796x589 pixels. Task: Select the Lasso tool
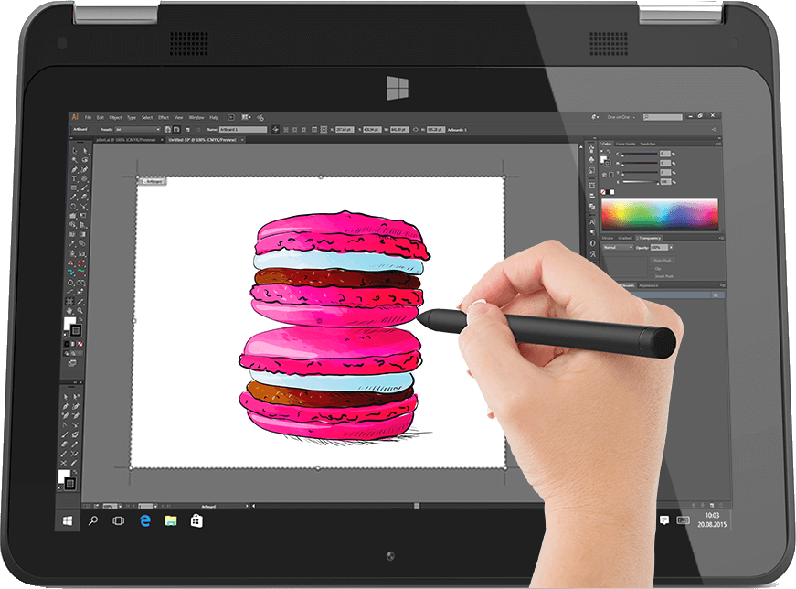(85, 160)
